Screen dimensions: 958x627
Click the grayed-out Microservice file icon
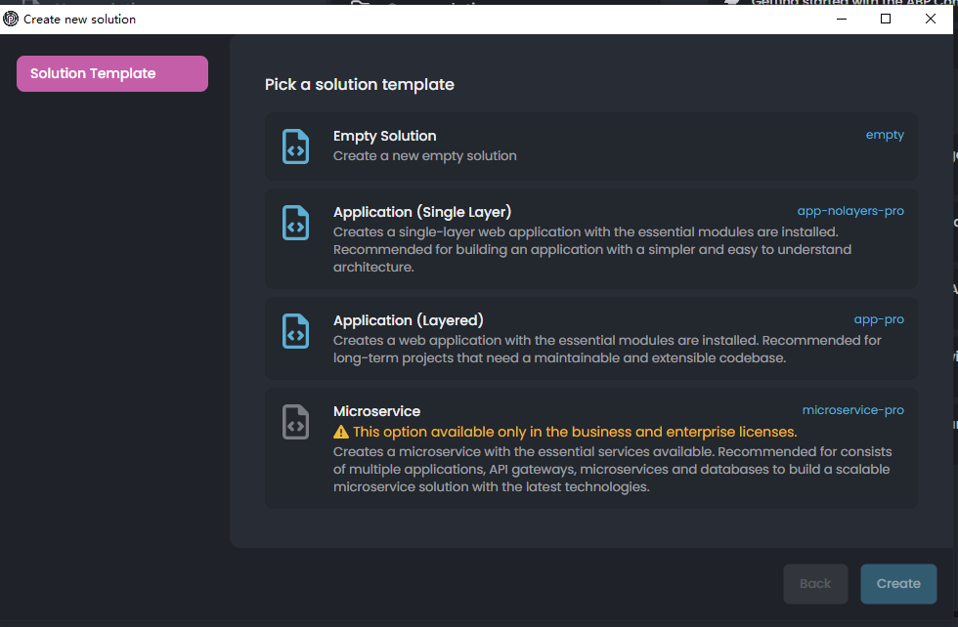point(295,422)
